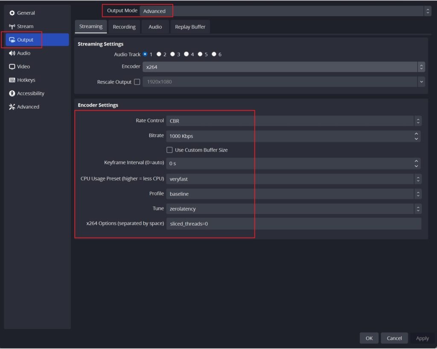
Task: Enable Use Custom Buffer Size checkbox
Action: click(169, 150)
